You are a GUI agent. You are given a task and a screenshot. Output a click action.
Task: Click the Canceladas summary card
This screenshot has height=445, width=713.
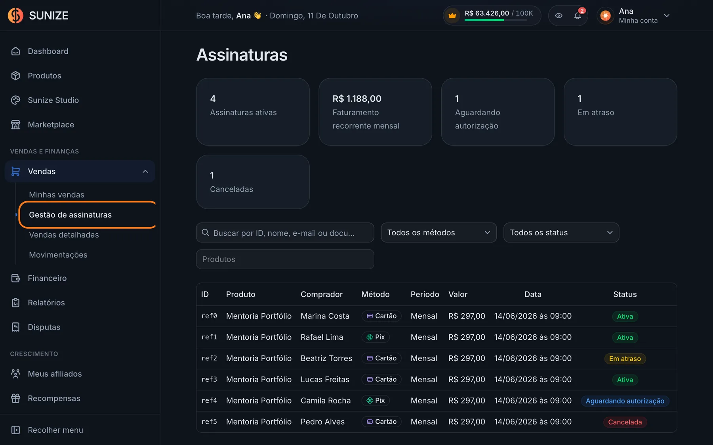click(x=253, y=182)
